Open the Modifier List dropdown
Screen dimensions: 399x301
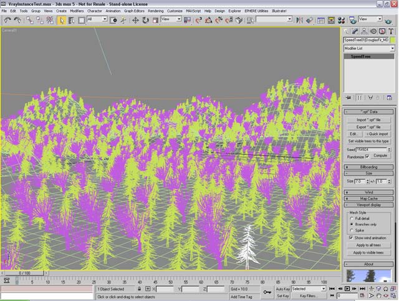coord(369,48)
